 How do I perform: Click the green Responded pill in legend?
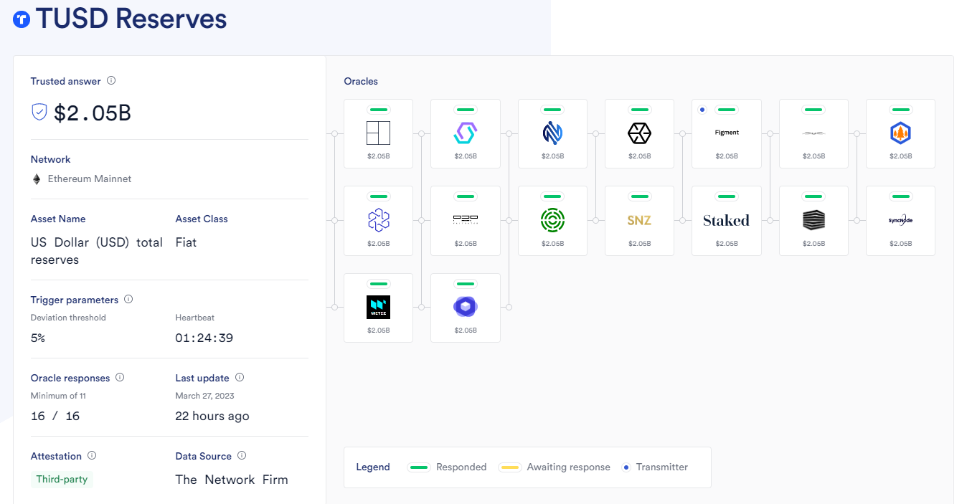pyautogui.click(x=418, y=467)
